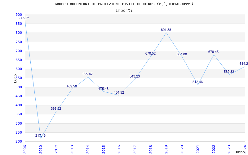This screenshot has height=155, width=248.
Task: Select the 801.38 peak data label
Action: (x=166, y=30)
